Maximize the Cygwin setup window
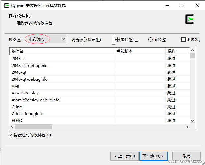This screenshot has width=205, height=165. pyautogui.click(x=182, y=6)
